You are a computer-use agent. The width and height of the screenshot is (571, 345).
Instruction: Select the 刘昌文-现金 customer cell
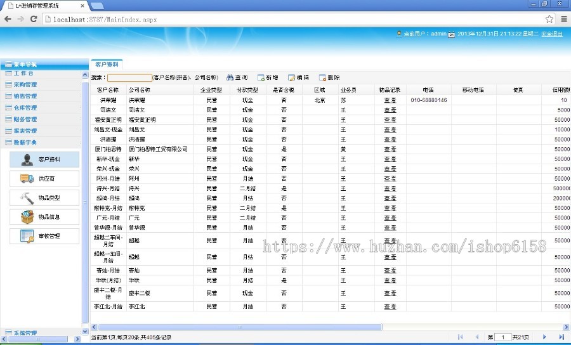[x=108, y=129]
